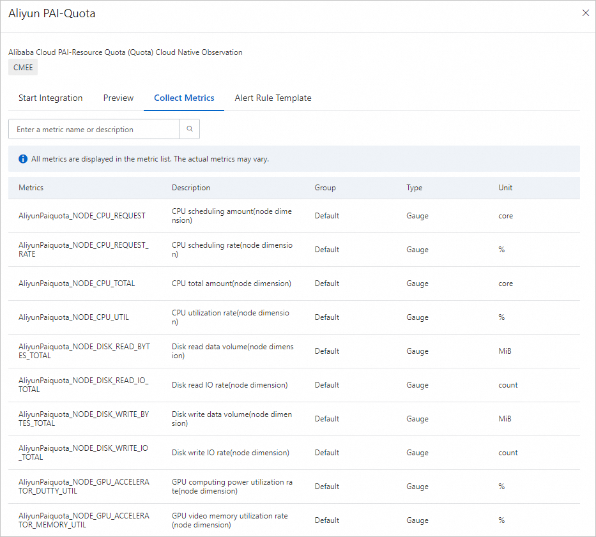596x537 pixels.
Task: Click '%' unit in NODE_CPU_UTIL row
Action: coord(501,317)
